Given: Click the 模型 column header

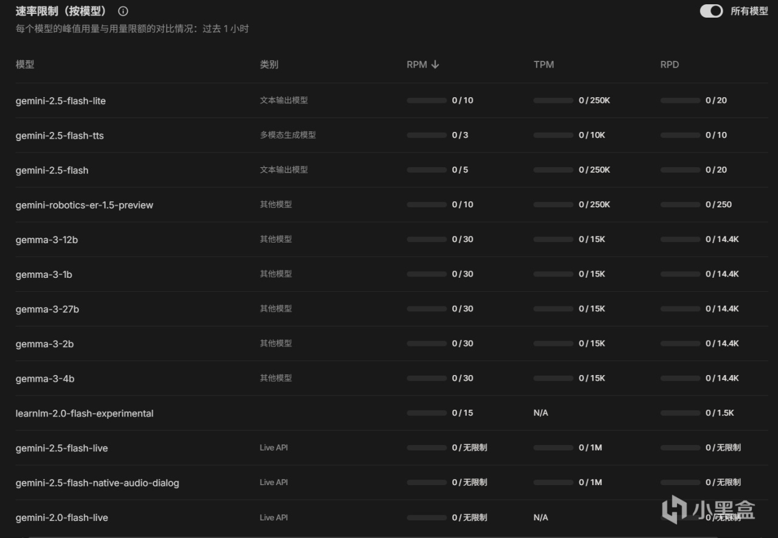Looking at the screenshot, I should pos(25,64).
